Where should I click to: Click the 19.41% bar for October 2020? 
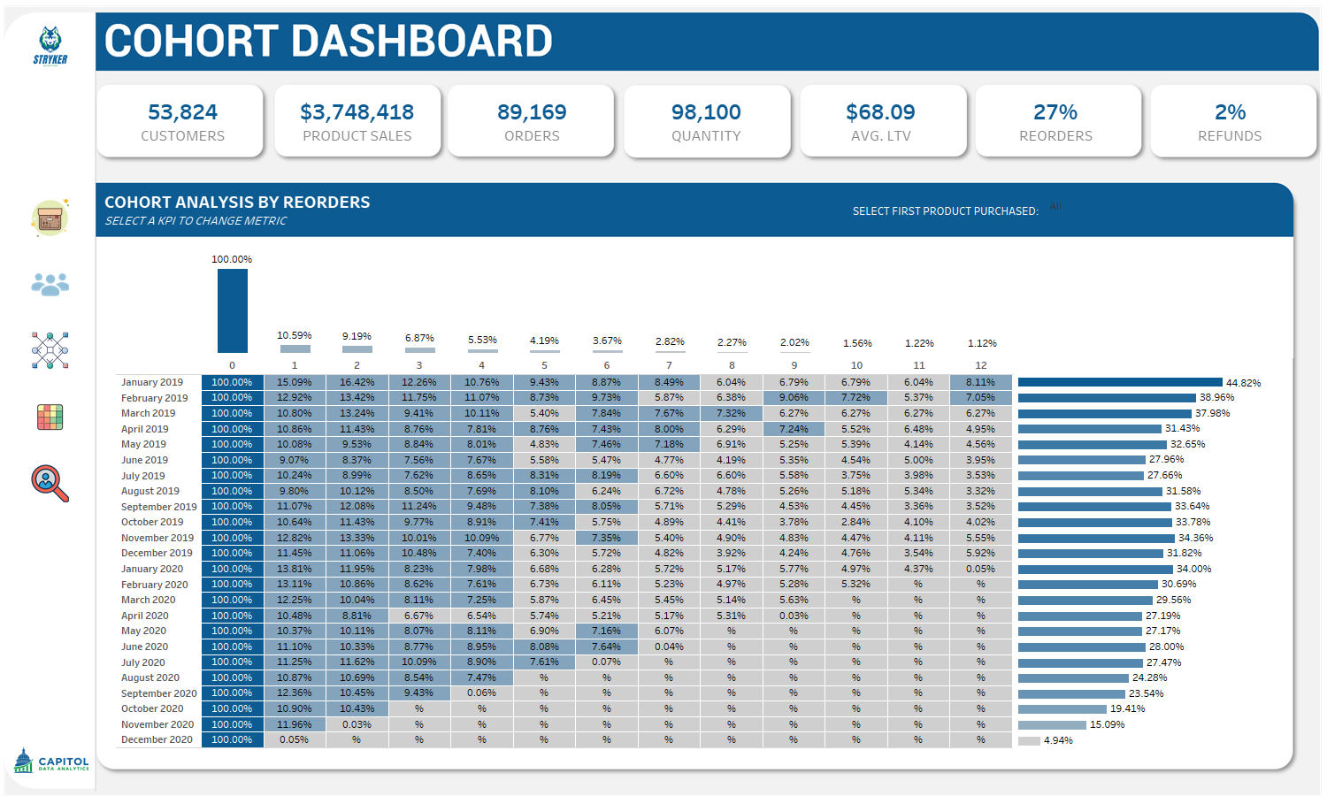(x=1062, y=709)
